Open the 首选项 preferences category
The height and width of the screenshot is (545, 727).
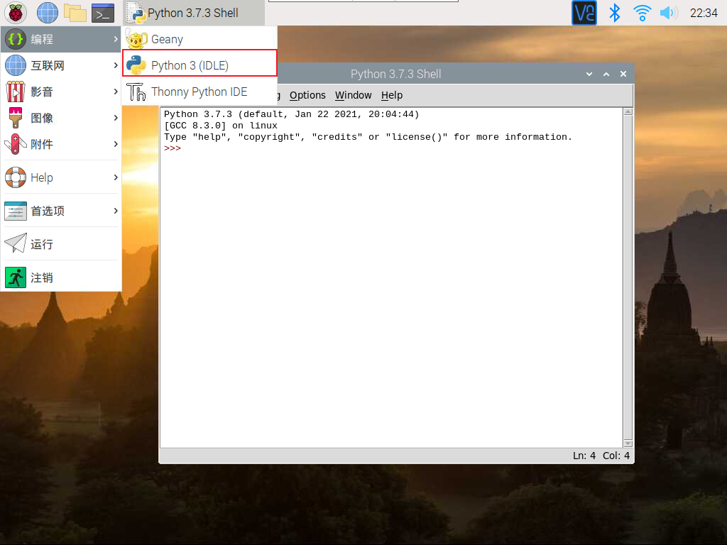click(61, 211)
